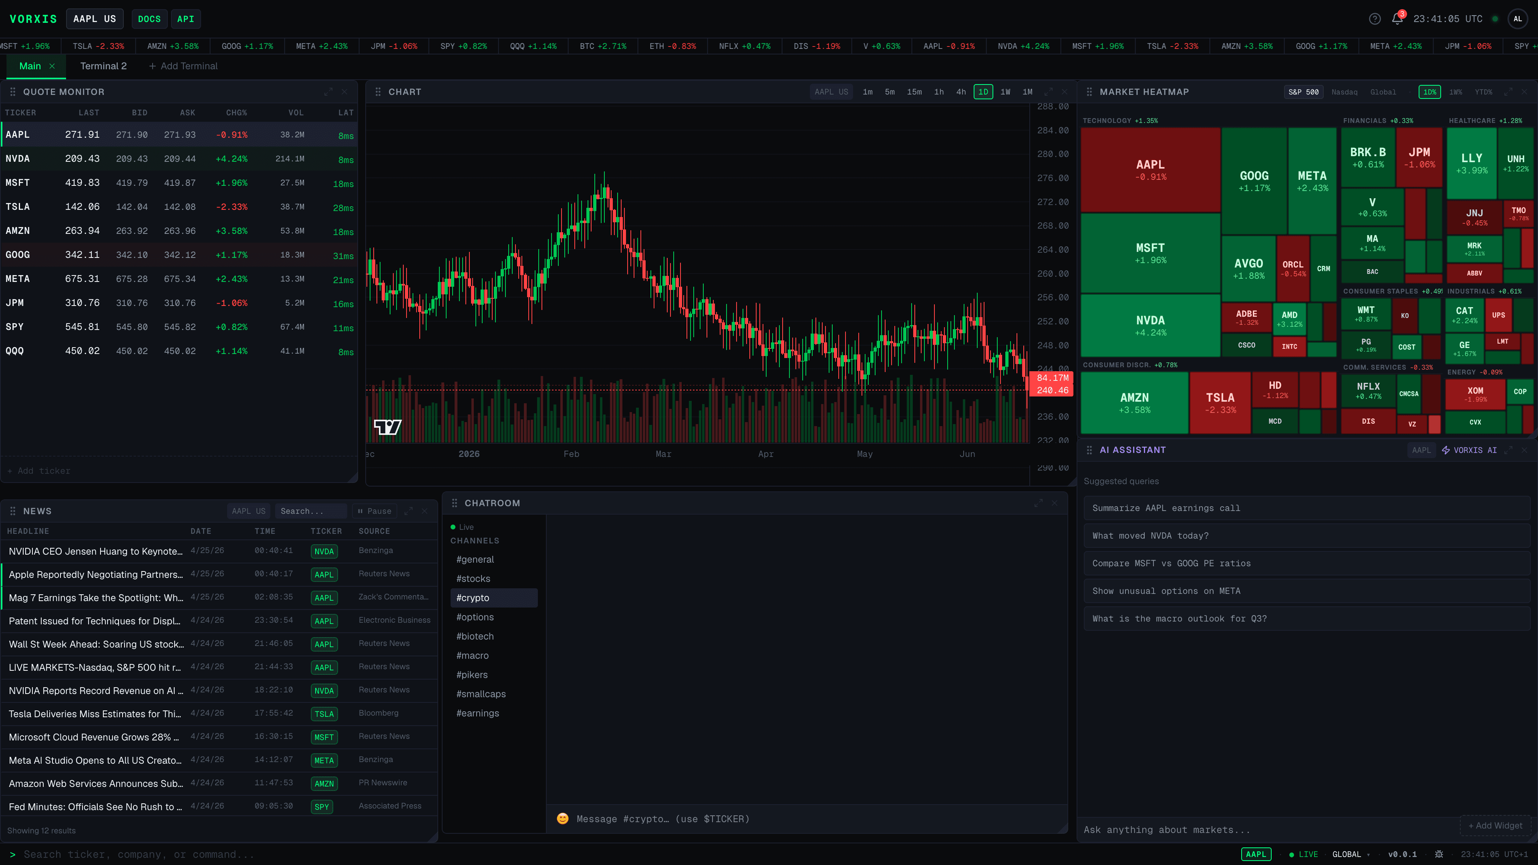Switch chart interval to 1W
Image resolution: width=1538 pixels, height=865 pixels.
tap(1005, 92)
